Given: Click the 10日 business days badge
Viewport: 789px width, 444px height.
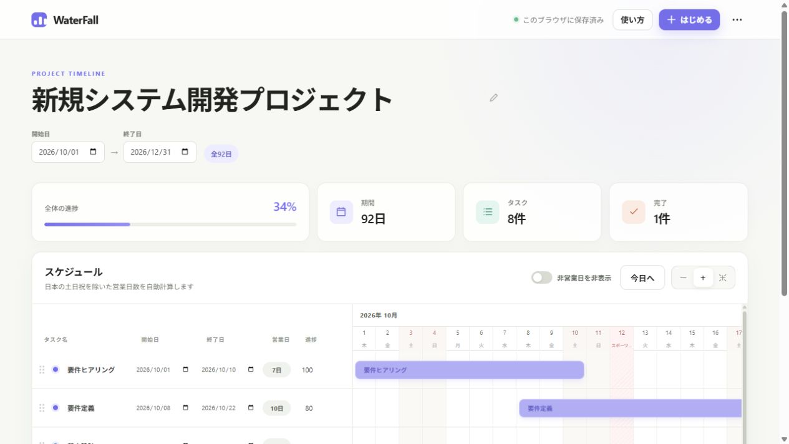Looking at the screenshot, I should click(276, 408).
